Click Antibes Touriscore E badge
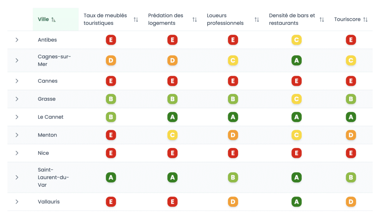The width and height of the screenshot is (383, 221). (x=351, y=40)
